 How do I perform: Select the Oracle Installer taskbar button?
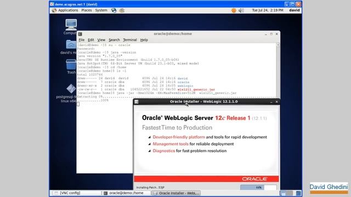pos(176,193)
